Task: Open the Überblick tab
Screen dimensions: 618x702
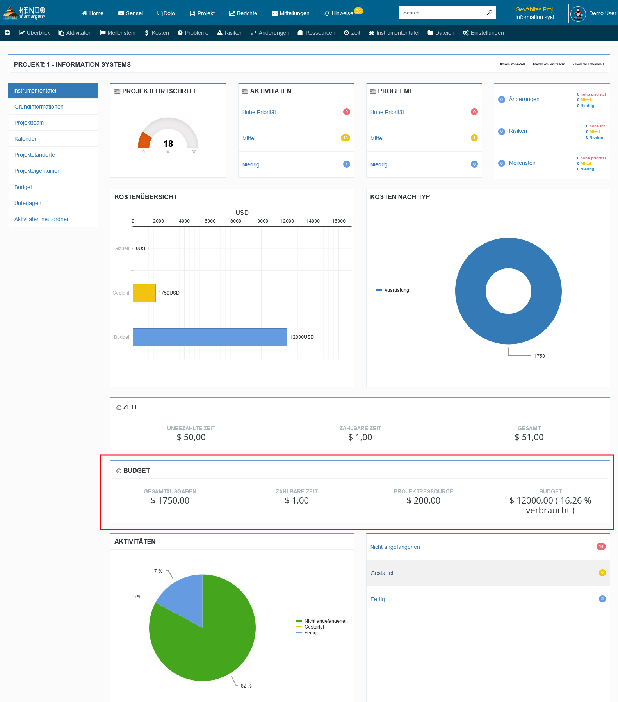Action: pos(34,33)
